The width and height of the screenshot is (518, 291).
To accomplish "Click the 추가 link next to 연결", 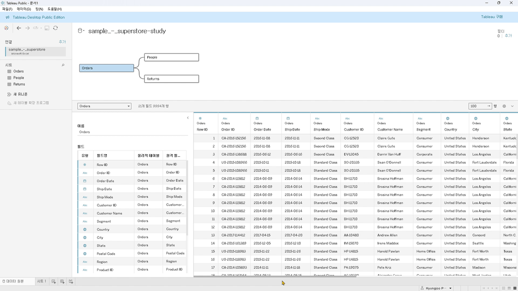I will [x=63, y=42].
